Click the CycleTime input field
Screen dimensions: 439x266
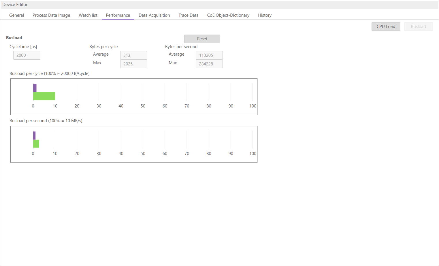coord(27,55)
